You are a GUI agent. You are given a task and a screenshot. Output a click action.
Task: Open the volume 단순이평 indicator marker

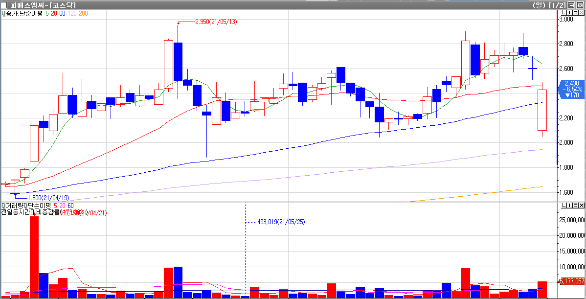click(x=26, y=206)
